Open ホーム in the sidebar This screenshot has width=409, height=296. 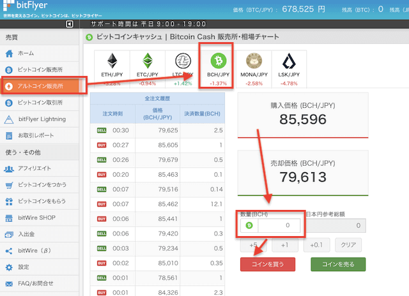(x=40, y=54)
